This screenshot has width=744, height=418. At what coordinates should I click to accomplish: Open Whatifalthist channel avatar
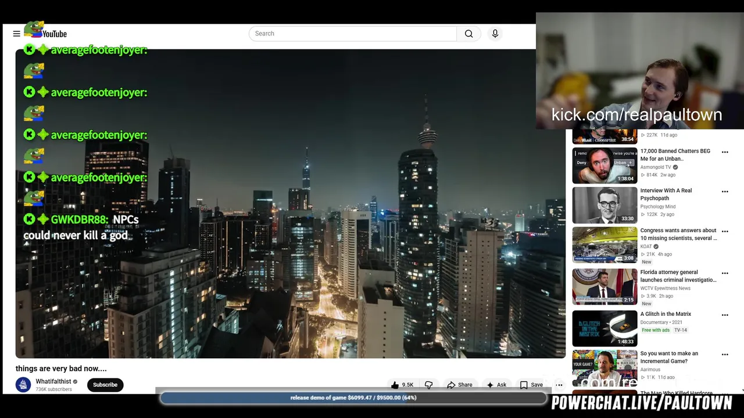point(23,385)
